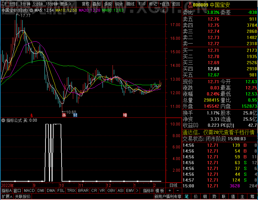Click the MA10 indicator label
Image resolution: width=258 pixels, height=200 pixels.
point(66,10)
